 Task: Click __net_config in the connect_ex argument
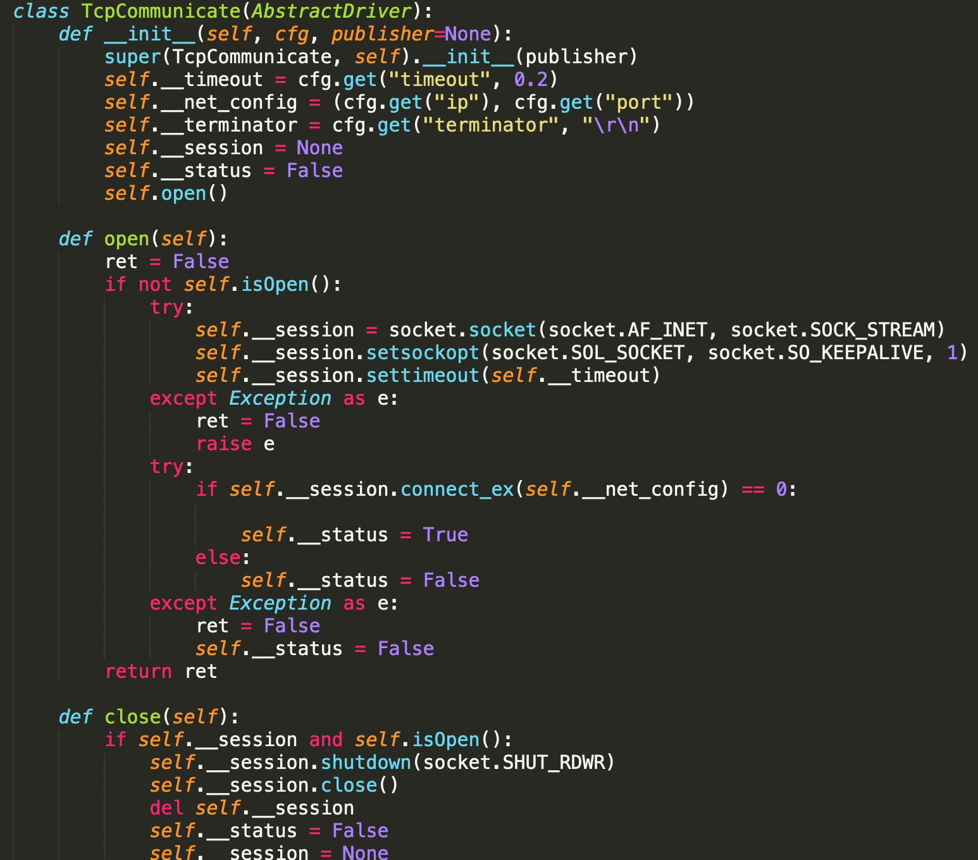click(650, 489)
